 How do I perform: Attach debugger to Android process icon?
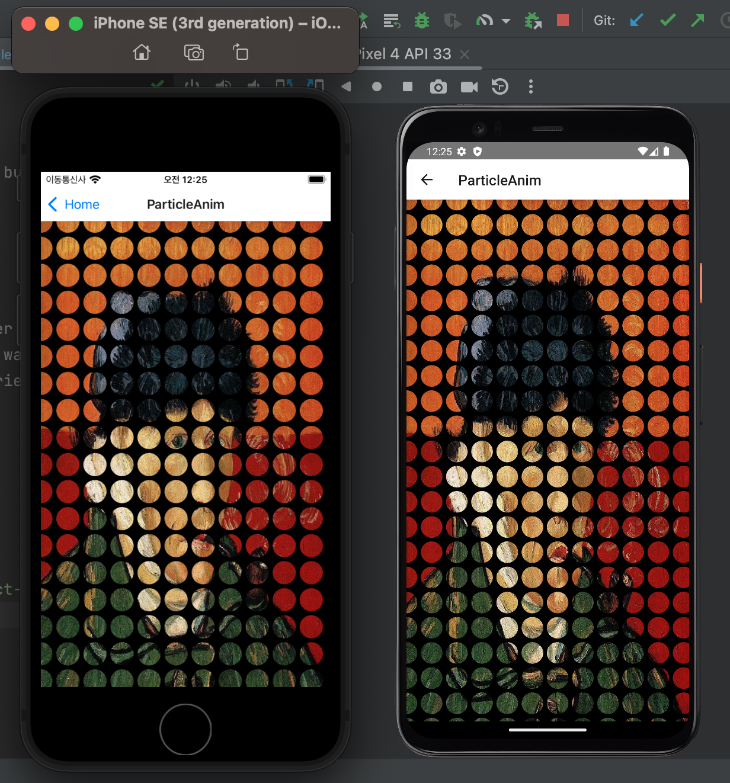(533, 21)
